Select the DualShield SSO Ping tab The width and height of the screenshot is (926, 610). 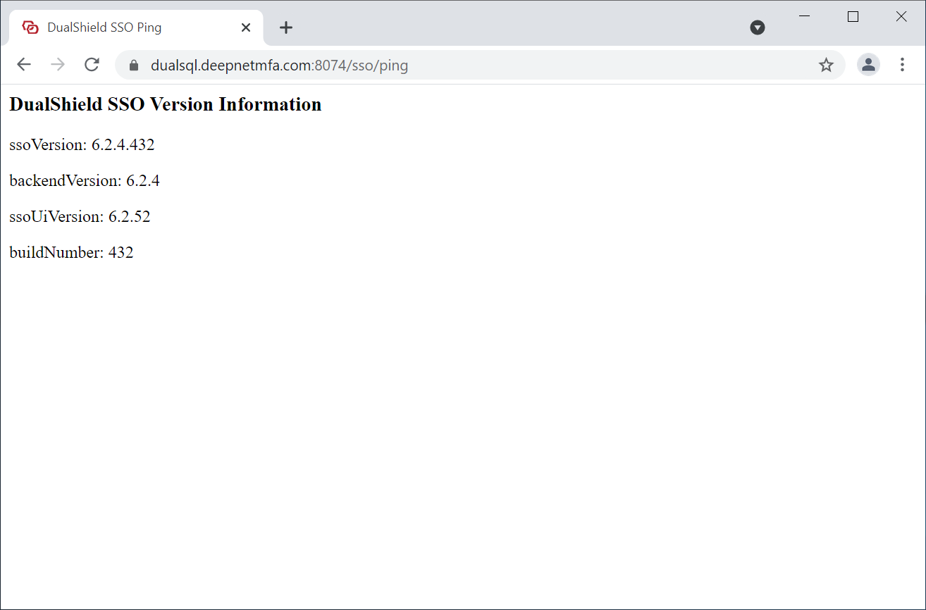(x=136, y=27)
